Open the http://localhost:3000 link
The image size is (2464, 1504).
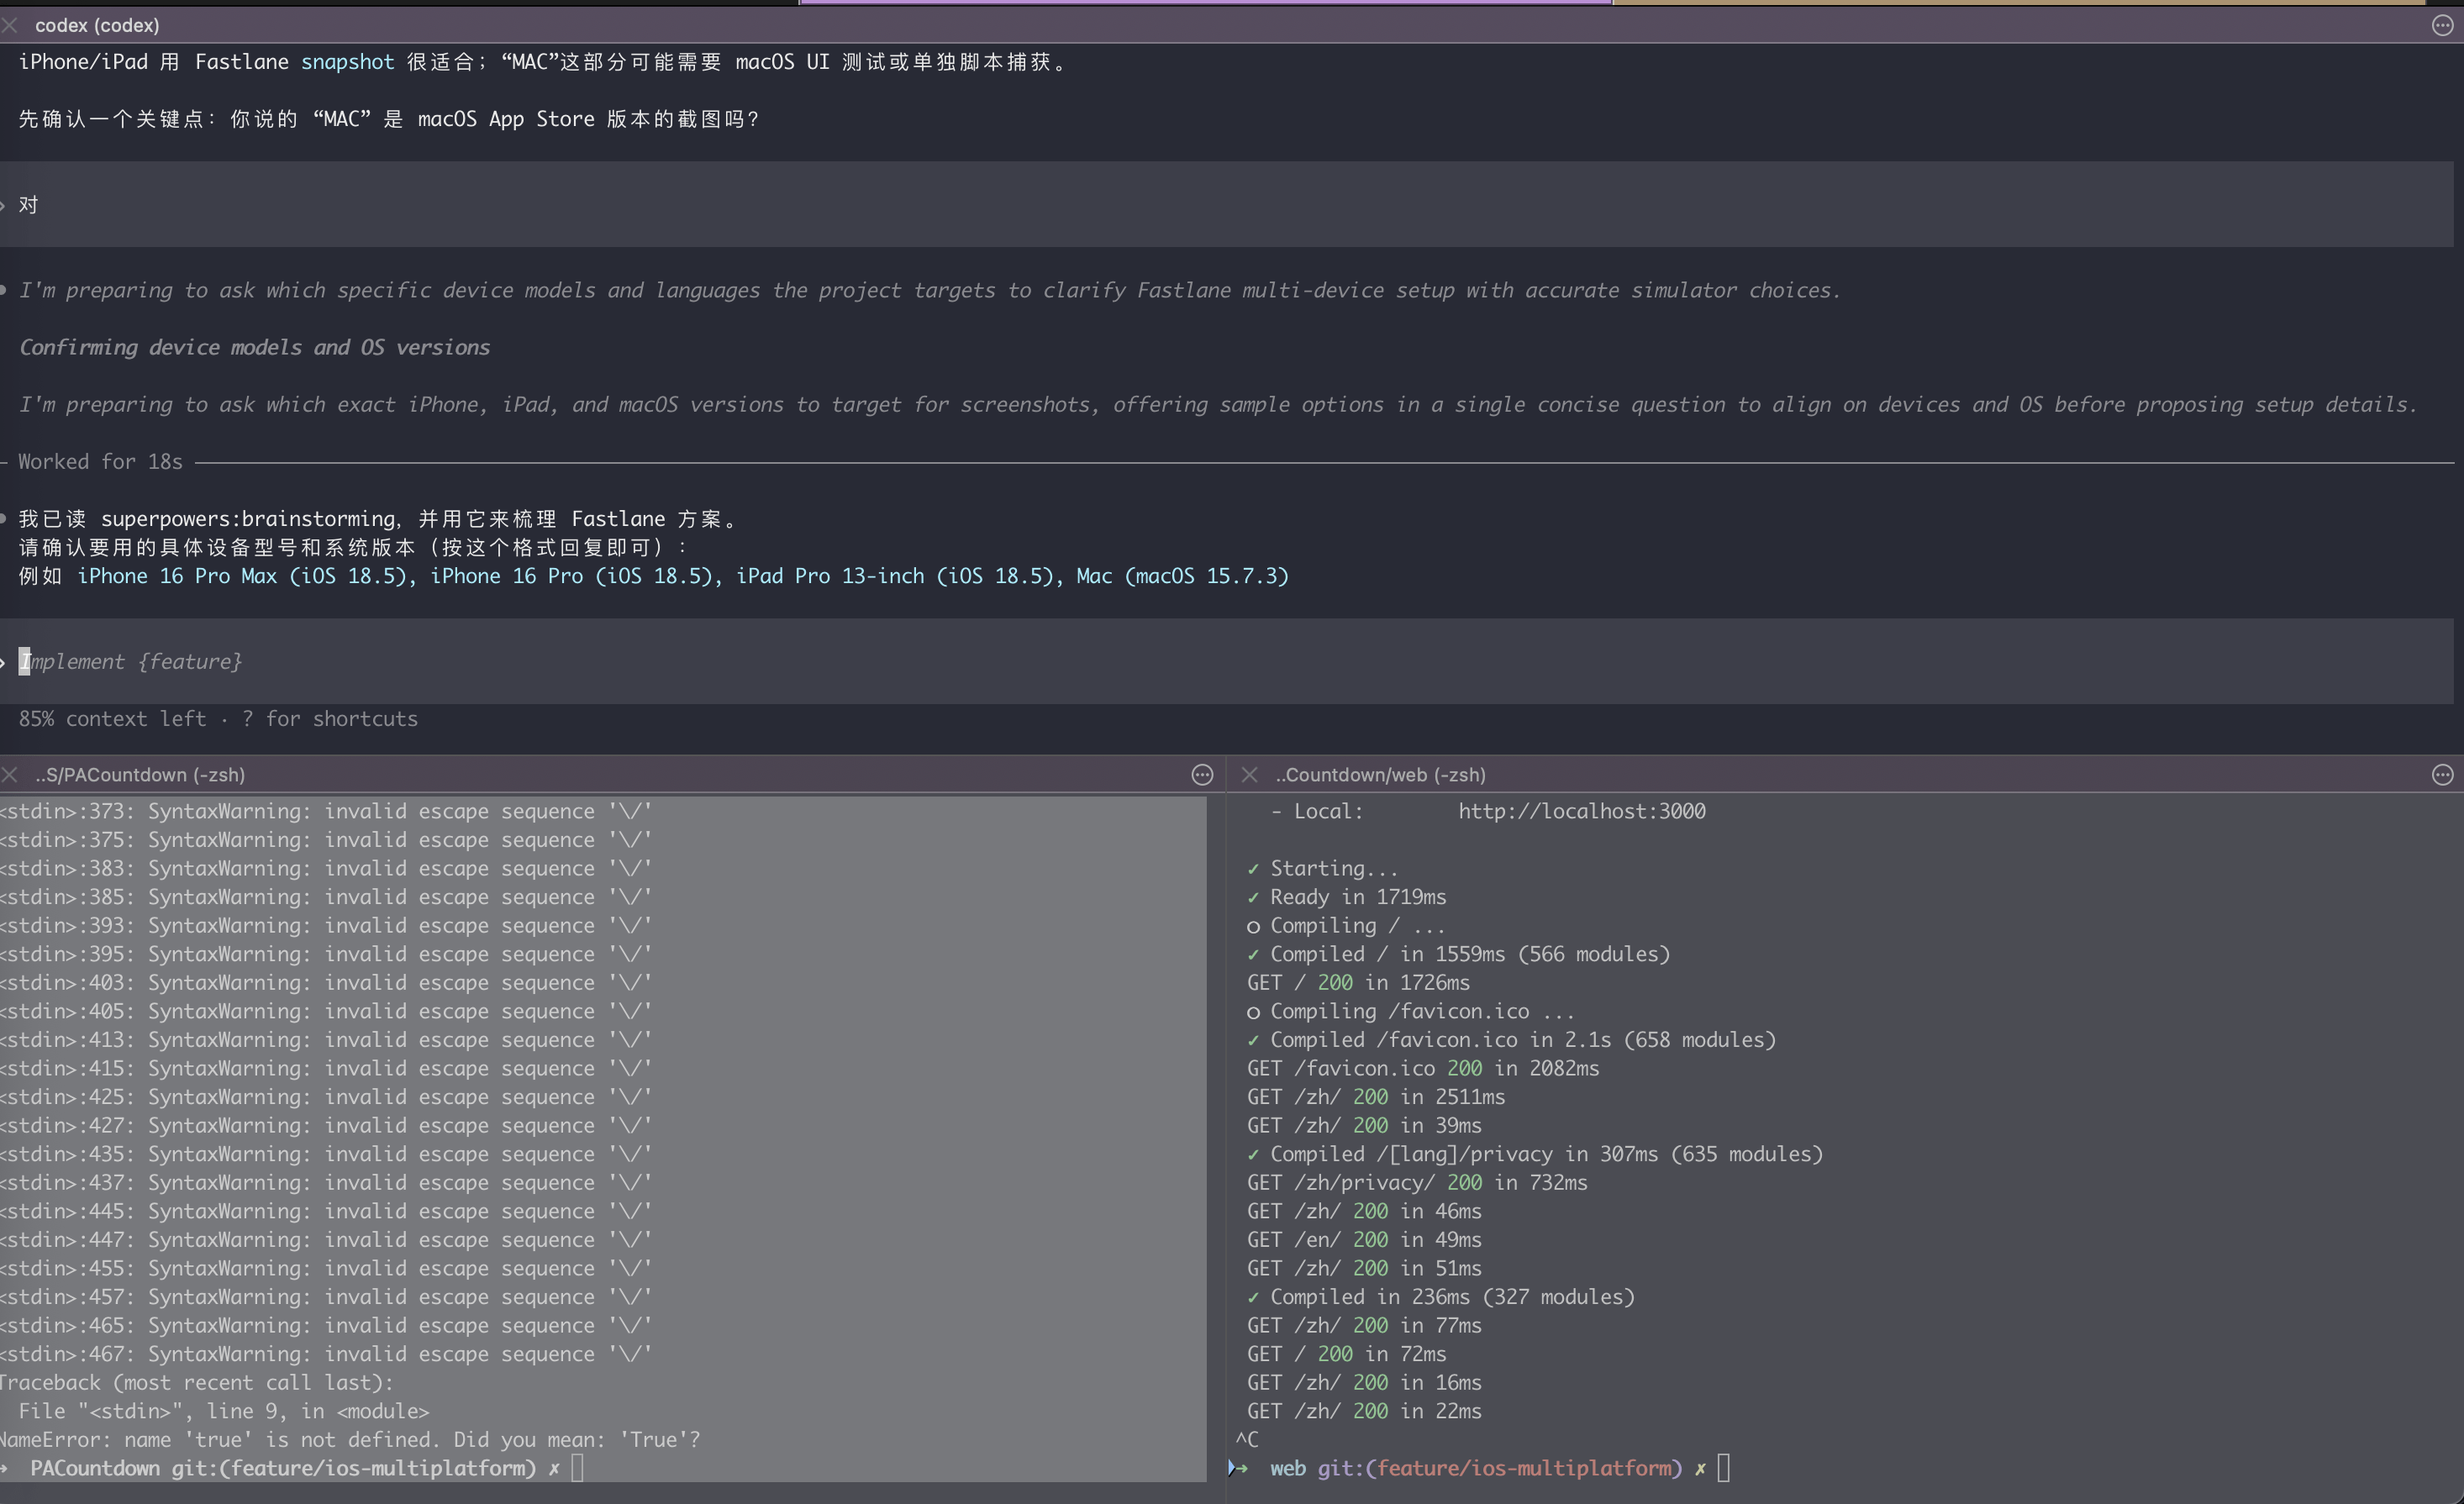pyautogui.click(x=1581, y=812)
